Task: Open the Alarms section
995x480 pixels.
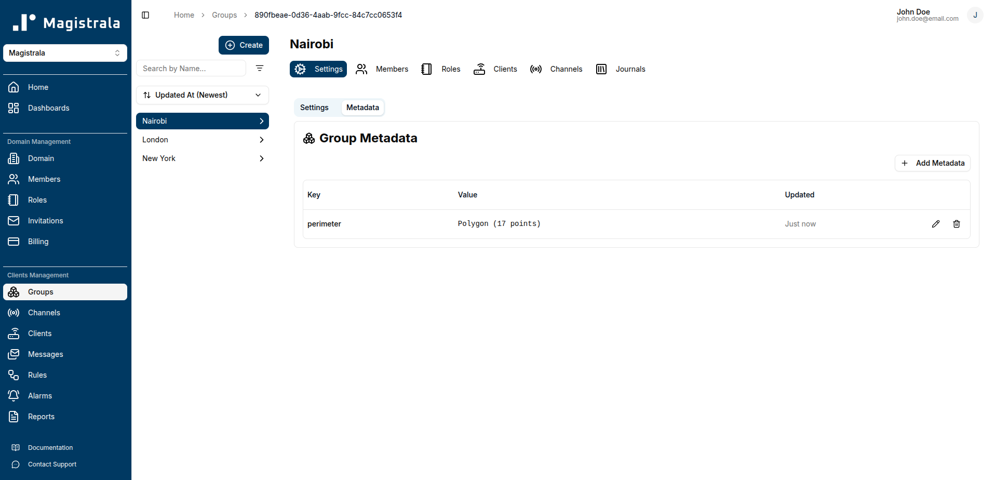Action: (39, 395)
